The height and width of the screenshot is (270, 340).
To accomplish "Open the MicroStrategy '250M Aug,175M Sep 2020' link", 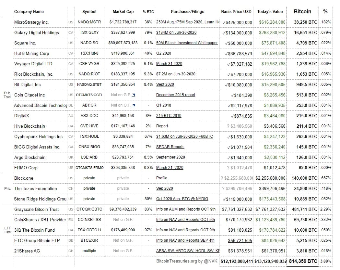I will 188,22.
